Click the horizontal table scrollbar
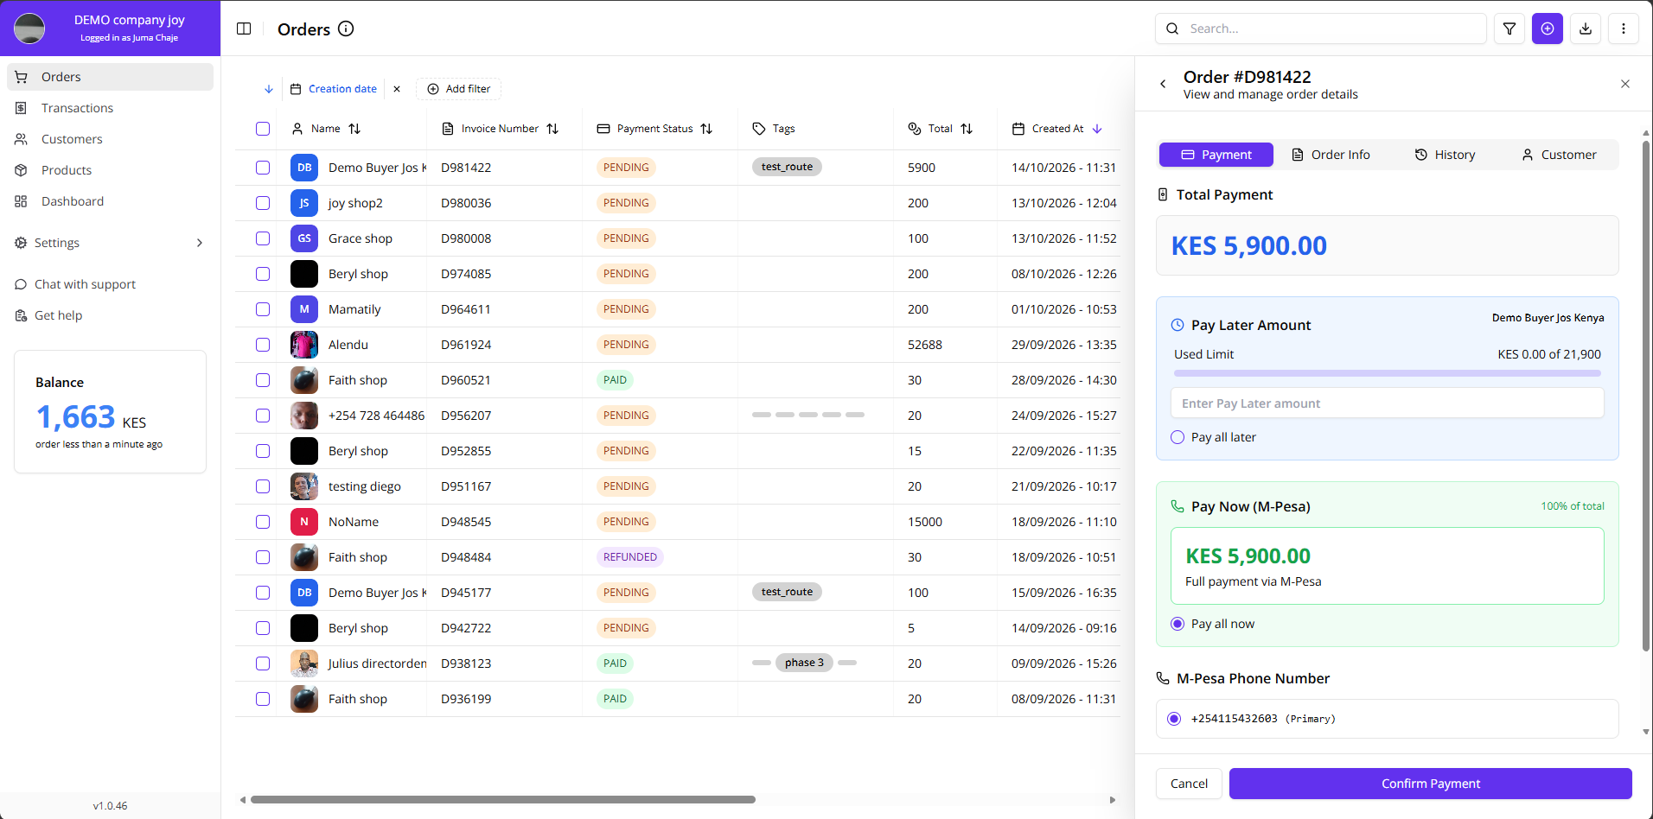 tap(503, 800)
